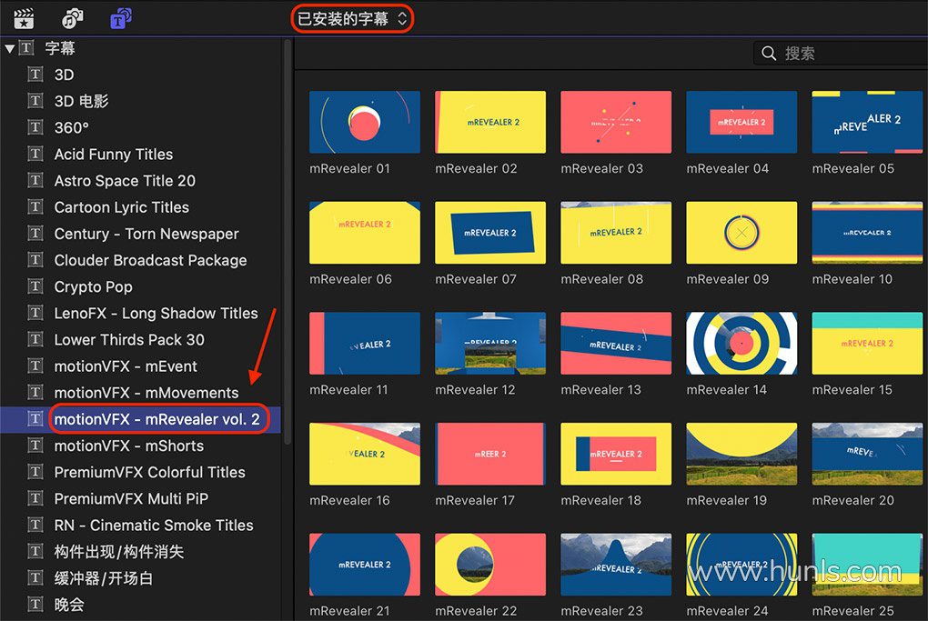Select the mRevealer 01 title thumbnail

[365, 122]
